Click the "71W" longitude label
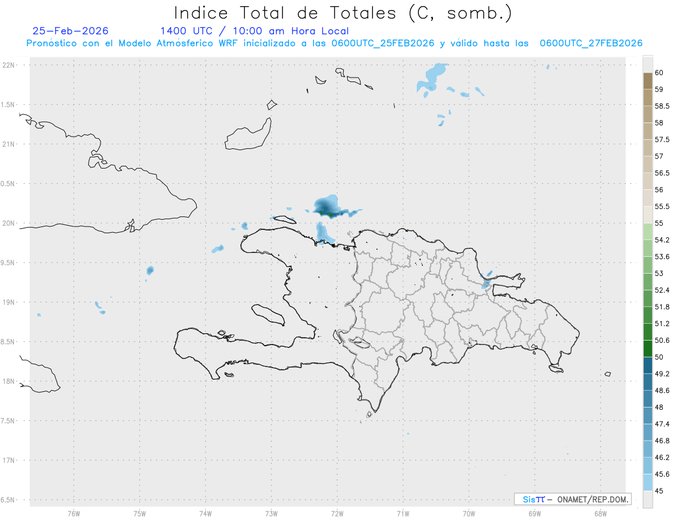The width and height of the screenshot is (674, 521). [403, 513]
